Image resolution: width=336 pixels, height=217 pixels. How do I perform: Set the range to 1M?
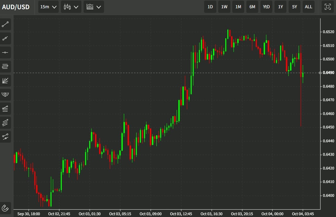point(238,7)
